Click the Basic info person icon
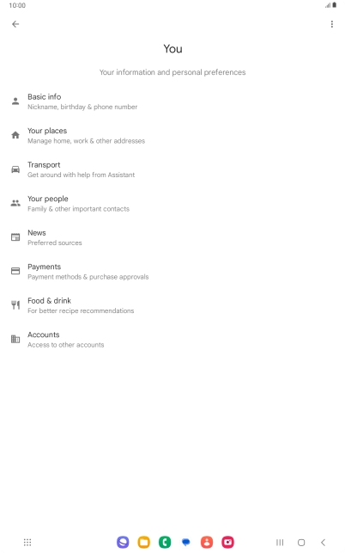 (x=15, y=101)
